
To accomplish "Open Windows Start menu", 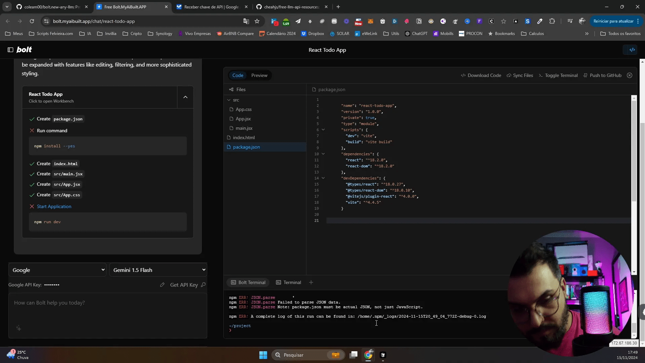I will point(263,355).
